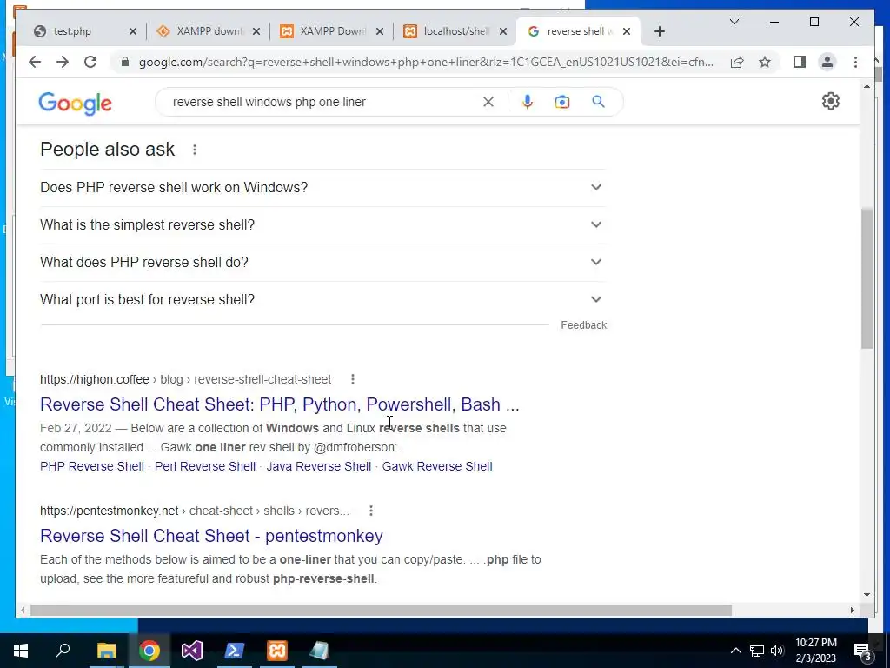Viewport: 890px width, 668px height.
Task: Click the share page icon in address bar
Action: point(737,62)
